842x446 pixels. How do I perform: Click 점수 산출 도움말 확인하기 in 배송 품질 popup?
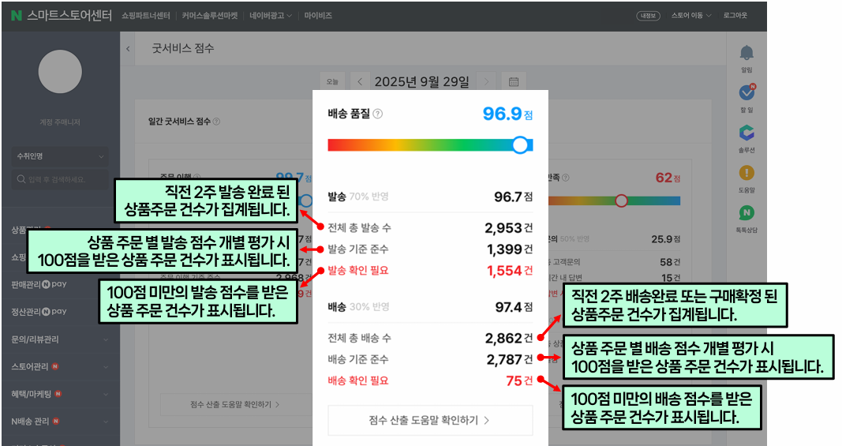pos(430,420)
